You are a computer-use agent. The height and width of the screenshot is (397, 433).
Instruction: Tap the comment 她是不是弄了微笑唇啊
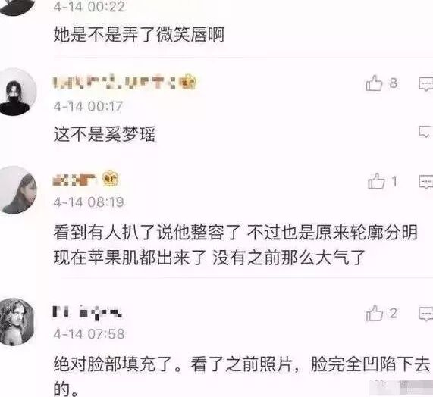pyautogui.click(x=139, y=35)
